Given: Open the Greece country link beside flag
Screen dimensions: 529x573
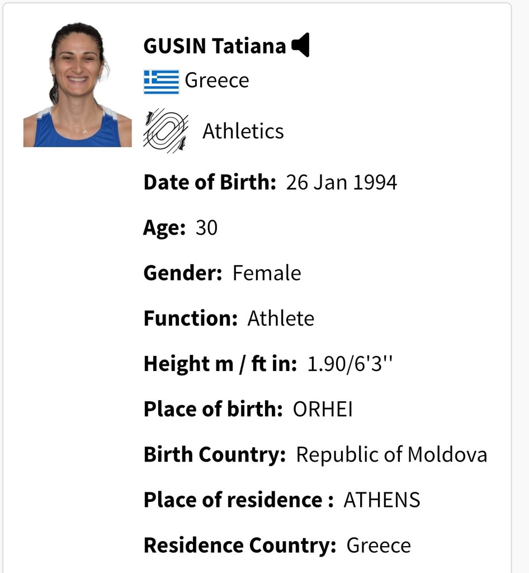Looking at the screenshot, I should pyautogui.click(x=217, y=81).
